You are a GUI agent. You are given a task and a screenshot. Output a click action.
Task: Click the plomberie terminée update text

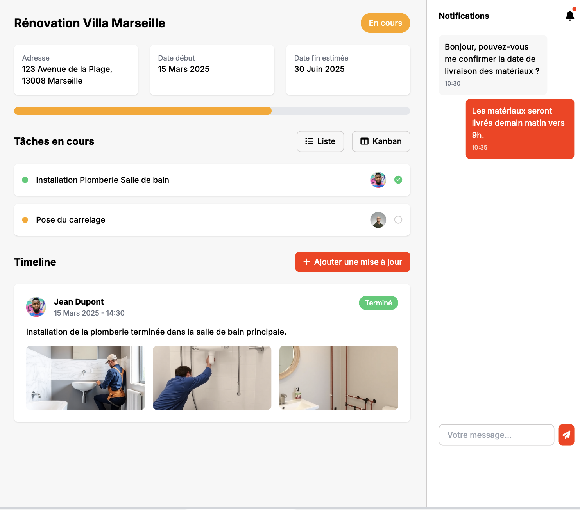point(156,332)
